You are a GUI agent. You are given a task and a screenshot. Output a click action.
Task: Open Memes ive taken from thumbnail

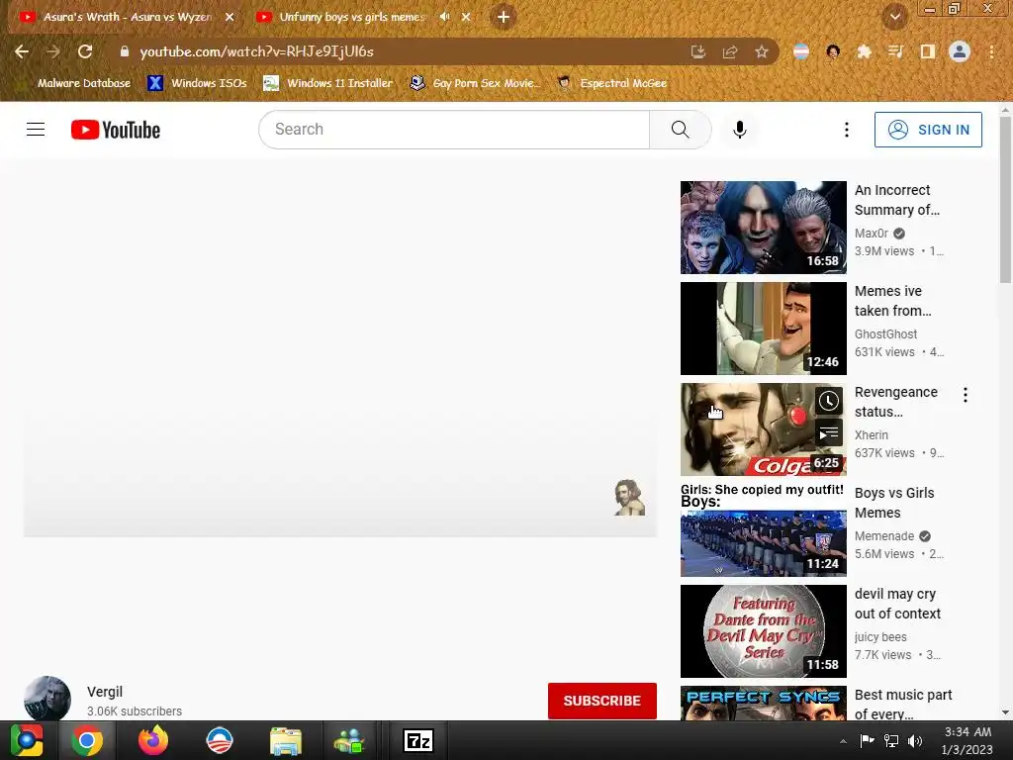(763, 329)
